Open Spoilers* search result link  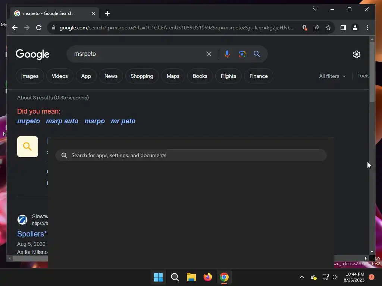click(x=32, y=234)
